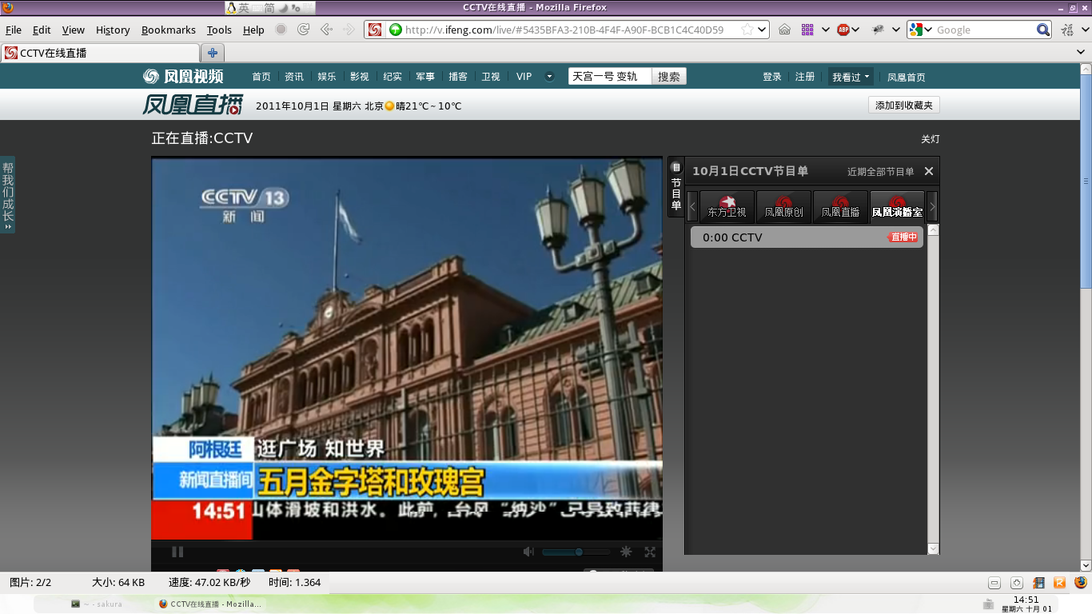
Task: Select the 凤凰演播室 channel
Action: point(898,206)
